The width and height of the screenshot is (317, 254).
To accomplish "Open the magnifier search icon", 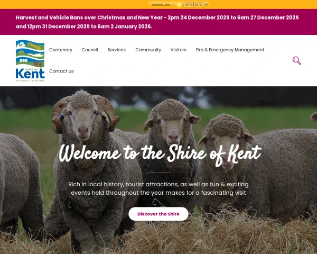I will point(296,60).
